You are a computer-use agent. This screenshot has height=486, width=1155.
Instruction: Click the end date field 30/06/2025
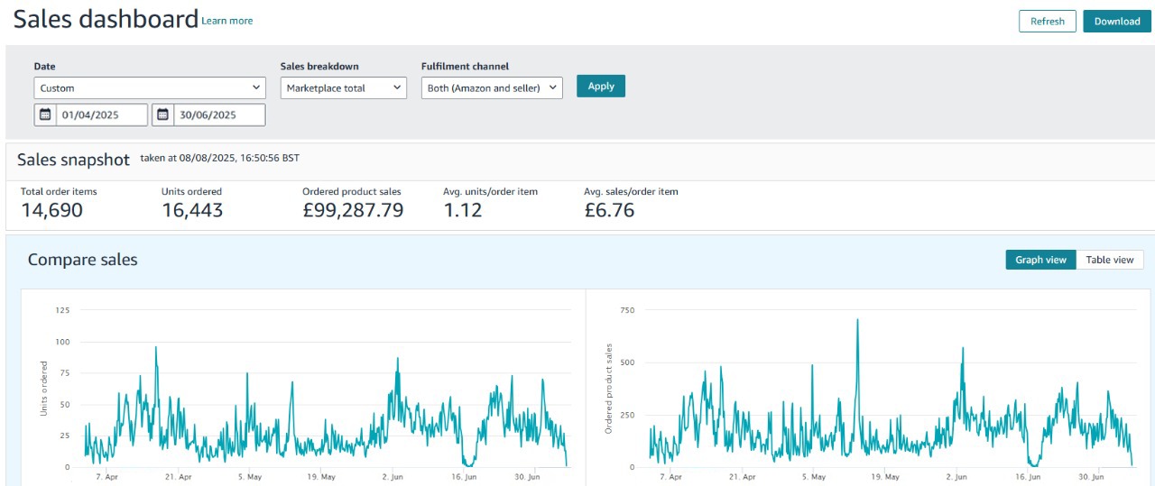coord(219,115)
